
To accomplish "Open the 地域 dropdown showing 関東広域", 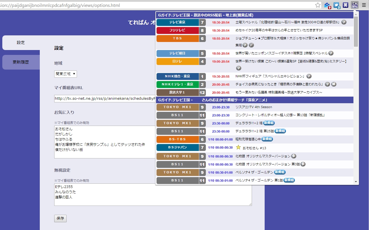I will coord(65,74).
